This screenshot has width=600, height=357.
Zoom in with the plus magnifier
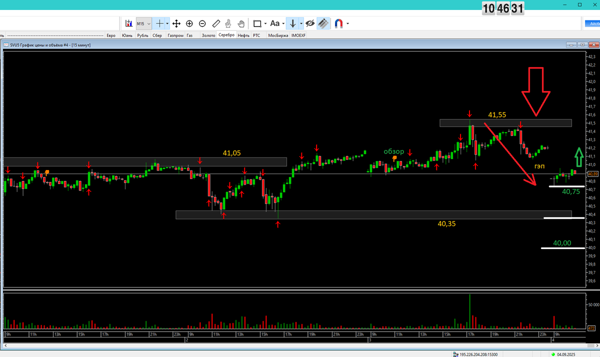[x=189, y=23]
